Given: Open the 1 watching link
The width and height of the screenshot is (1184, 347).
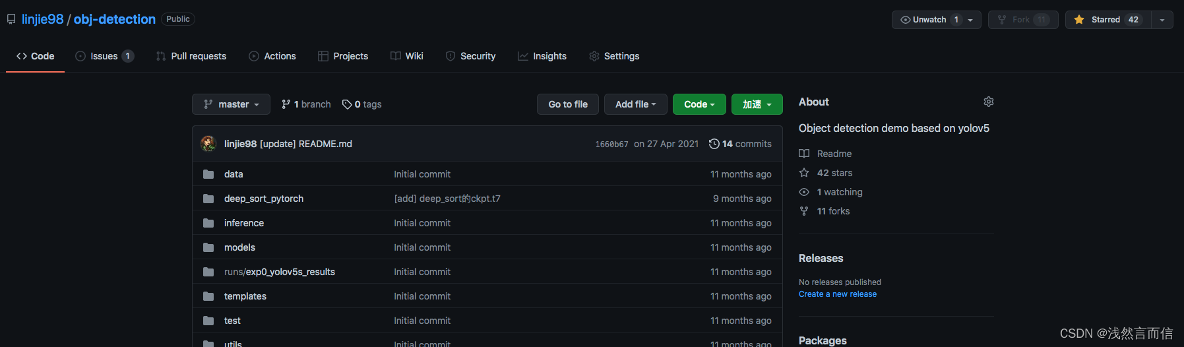Looking at the screenshot, I should click(831, 192).
